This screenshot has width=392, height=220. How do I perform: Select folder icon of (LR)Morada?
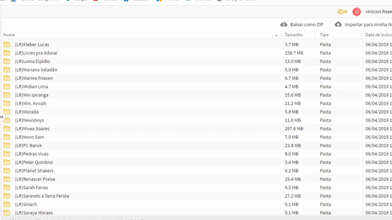coord(7,112)
